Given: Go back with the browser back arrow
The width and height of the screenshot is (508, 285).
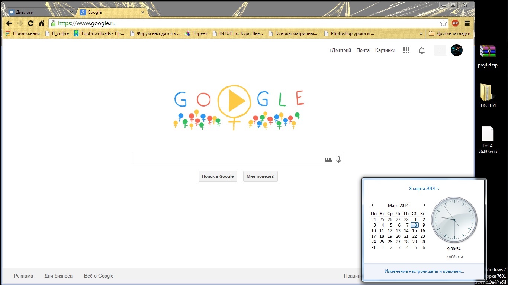Looking at the screenshot, I should tap(9, 23).
